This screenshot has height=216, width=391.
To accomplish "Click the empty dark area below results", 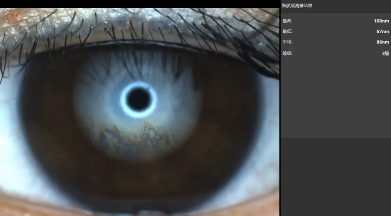I will pos(336,177).
